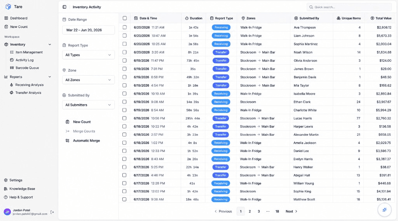Tick the Matthew Scott row checkbox
The width and height of the screenshot is (398, 221).
(124, 199)
